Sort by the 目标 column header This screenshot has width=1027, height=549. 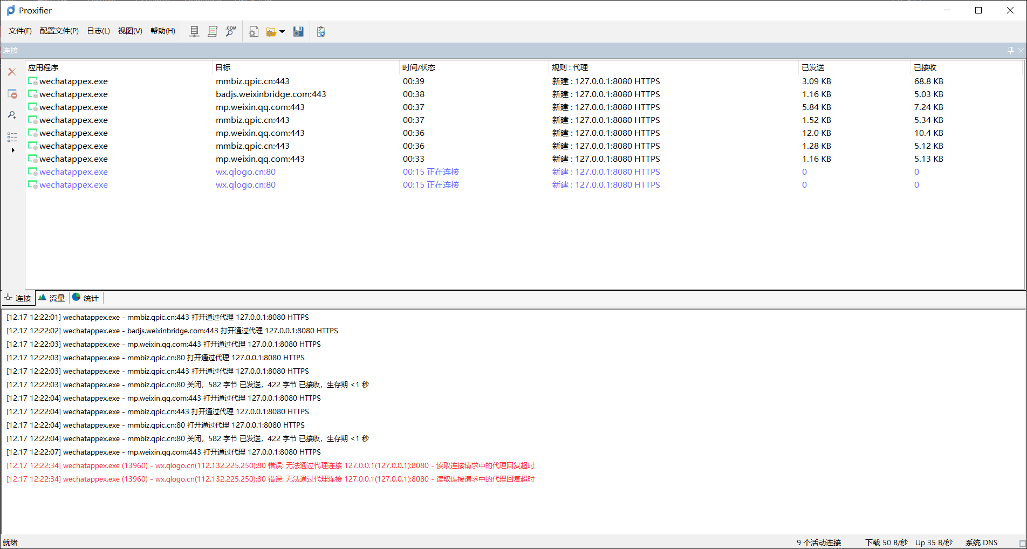point(306,67)
